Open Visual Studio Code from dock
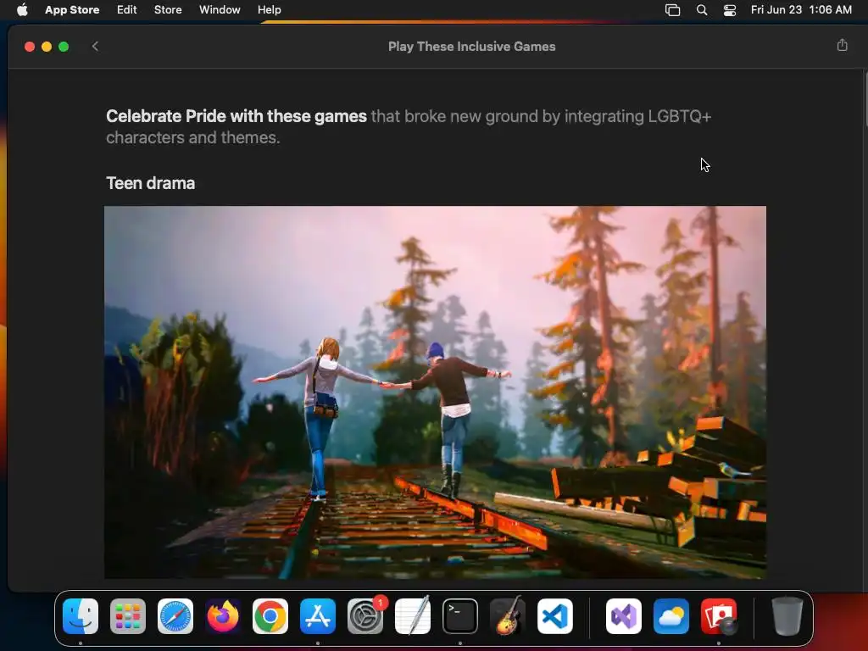 pyautogui.click(x=554, y=616)
